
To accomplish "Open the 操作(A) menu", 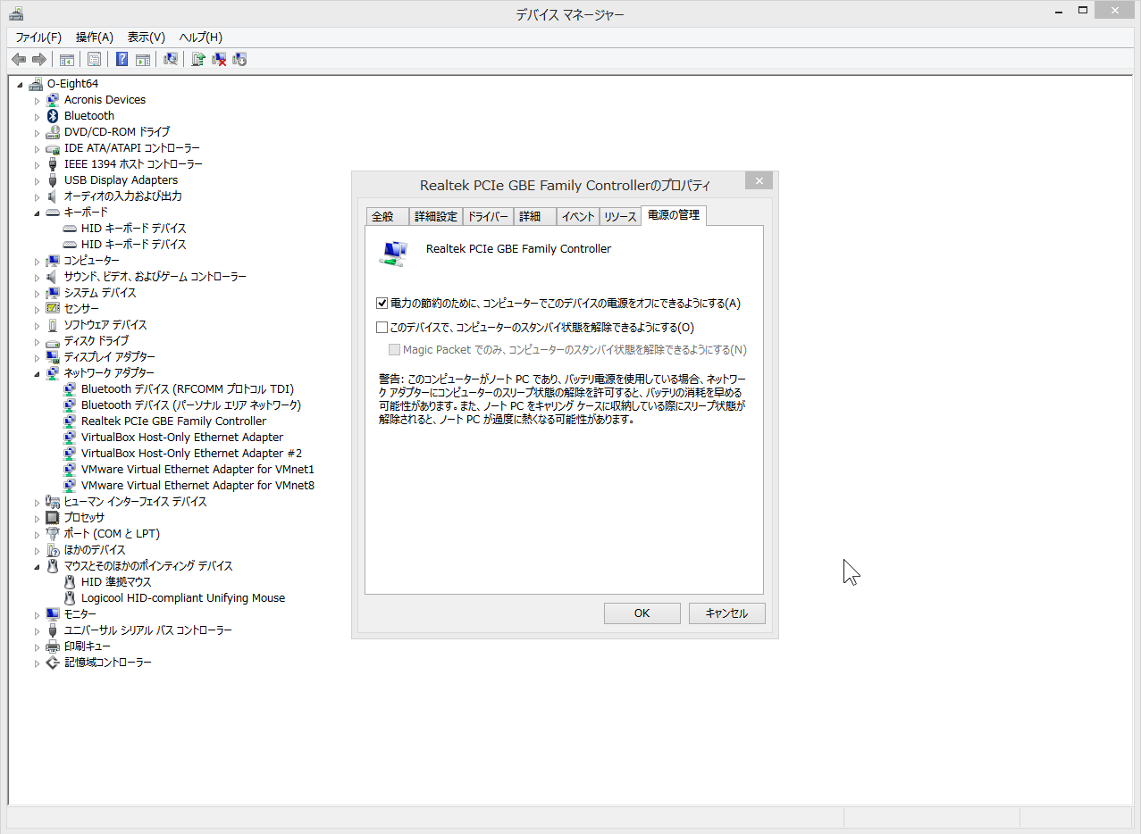I will tap(94, 38).
